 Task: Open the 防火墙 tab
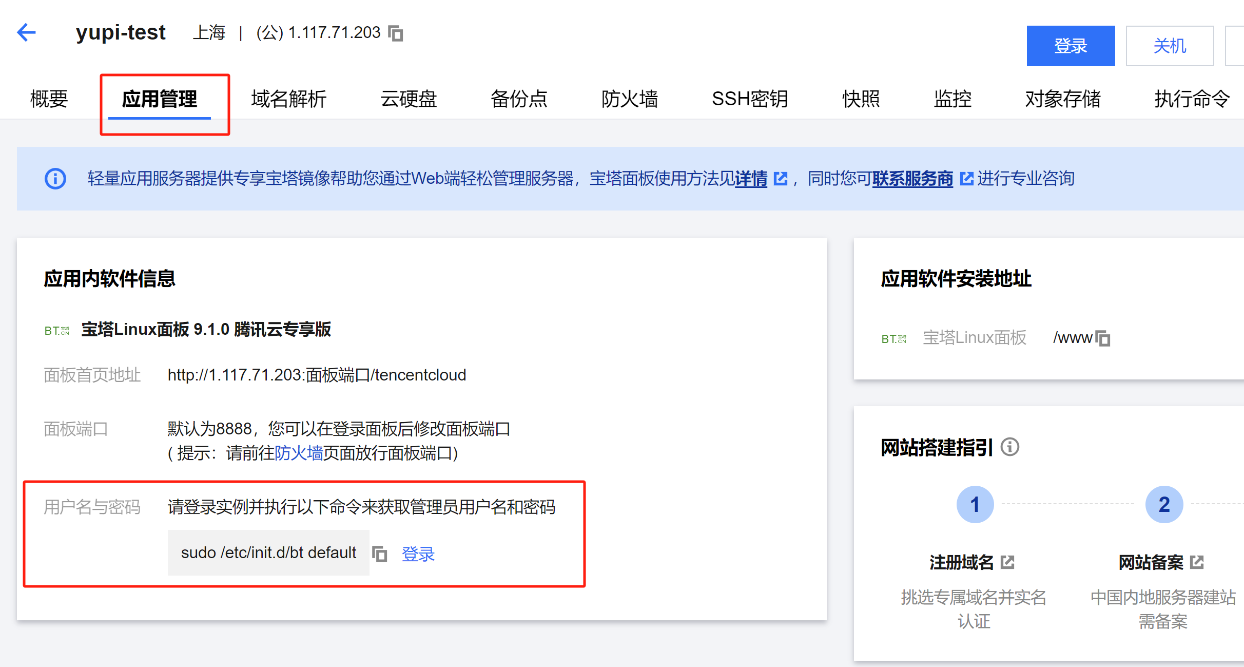(x=629, y=99)
